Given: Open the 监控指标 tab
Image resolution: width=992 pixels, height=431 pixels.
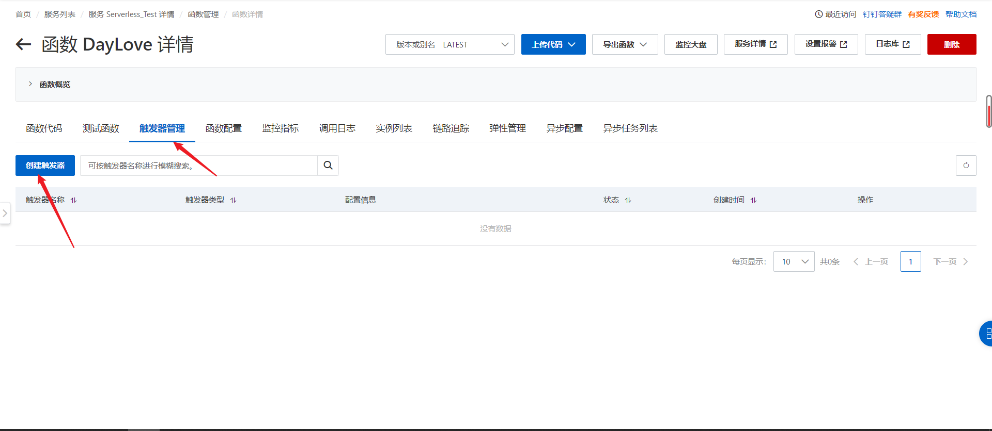Looking at the screenshot, I should (280, 128).
